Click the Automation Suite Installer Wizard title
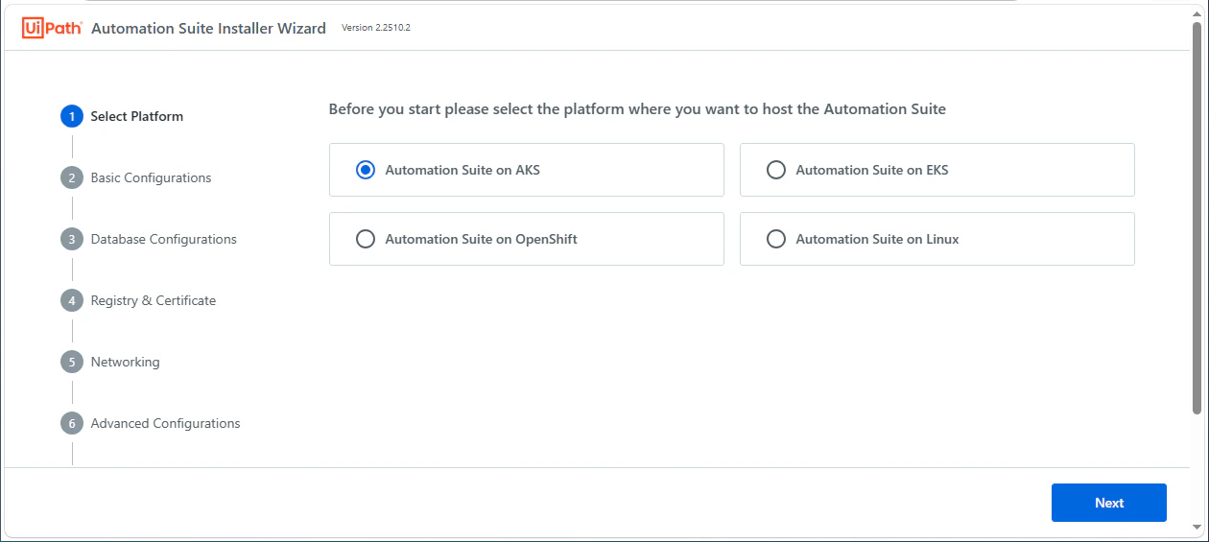The width and height of the screenshot is (1209, 542). (208, 29)
